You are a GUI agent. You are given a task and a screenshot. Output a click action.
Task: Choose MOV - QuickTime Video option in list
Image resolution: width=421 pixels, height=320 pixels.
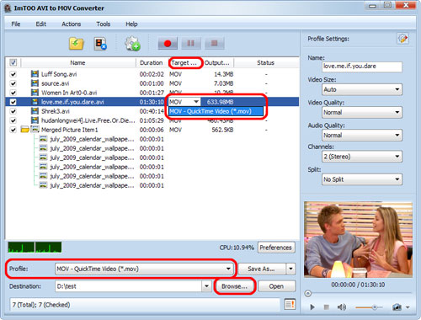tap(216, 111)
